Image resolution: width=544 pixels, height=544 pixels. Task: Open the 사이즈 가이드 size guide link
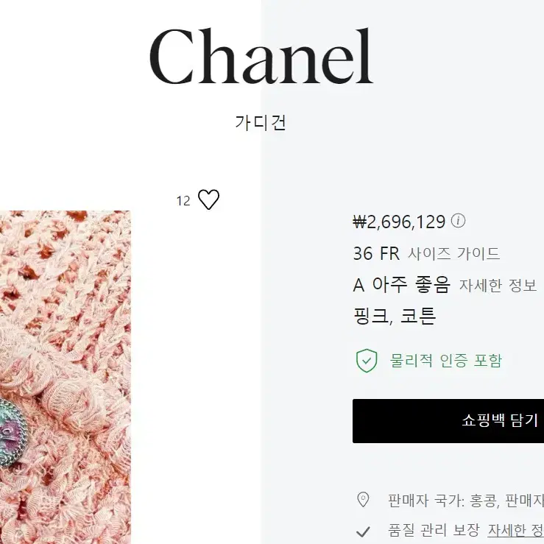tap(453, 254)
